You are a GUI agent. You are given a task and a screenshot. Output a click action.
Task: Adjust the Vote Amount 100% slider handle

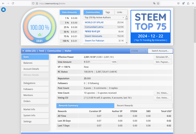coord(114,62)
